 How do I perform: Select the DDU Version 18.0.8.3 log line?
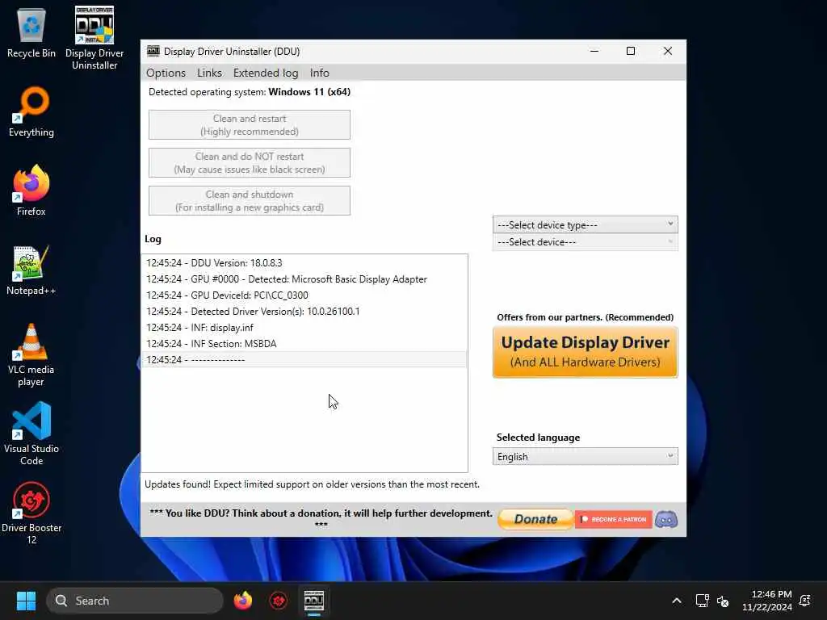point(304,263)
